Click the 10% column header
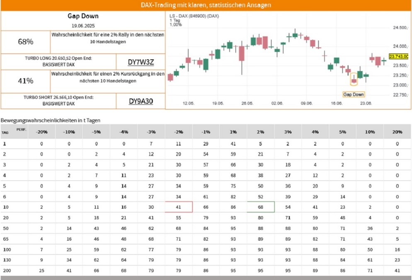412x280 pixels. 370,132
